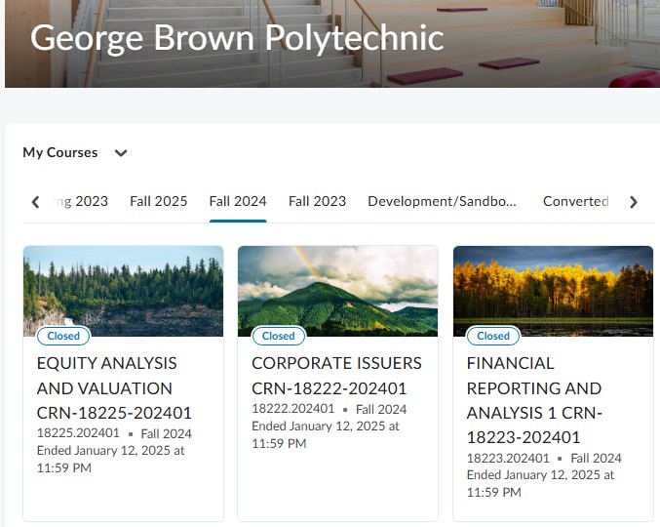Click the My Courses heading
660x527 pixels.
[60, 153]
